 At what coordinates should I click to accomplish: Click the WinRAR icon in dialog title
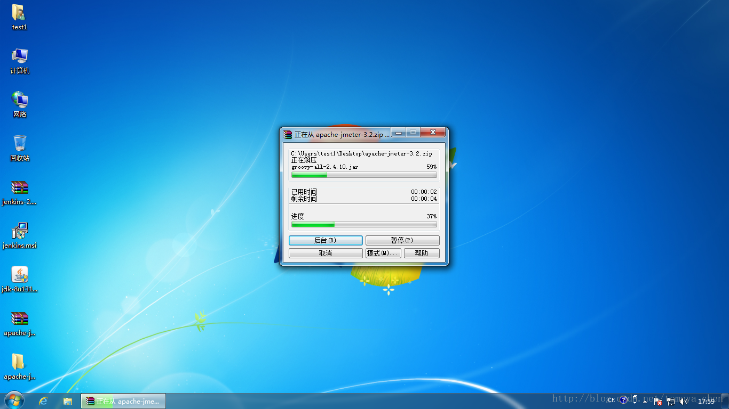pos(288,134)
